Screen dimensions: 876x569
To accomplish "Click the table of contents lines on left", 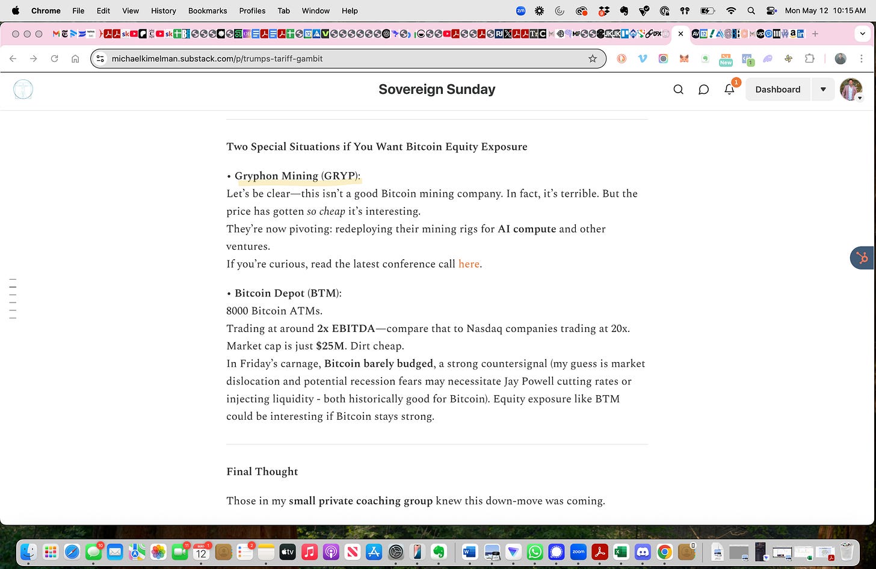I will pos(13,299).
